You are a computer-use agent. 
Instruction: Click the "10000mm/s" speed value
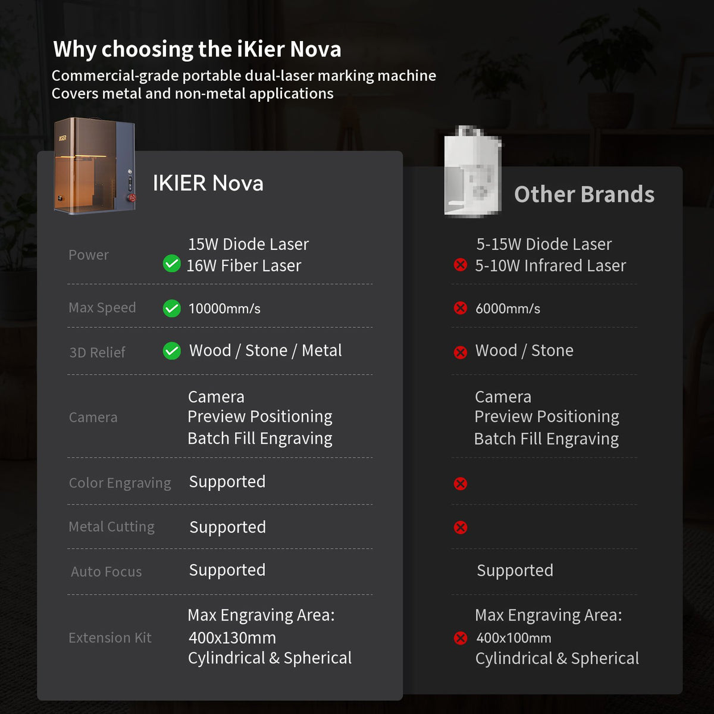pos(224,308)
